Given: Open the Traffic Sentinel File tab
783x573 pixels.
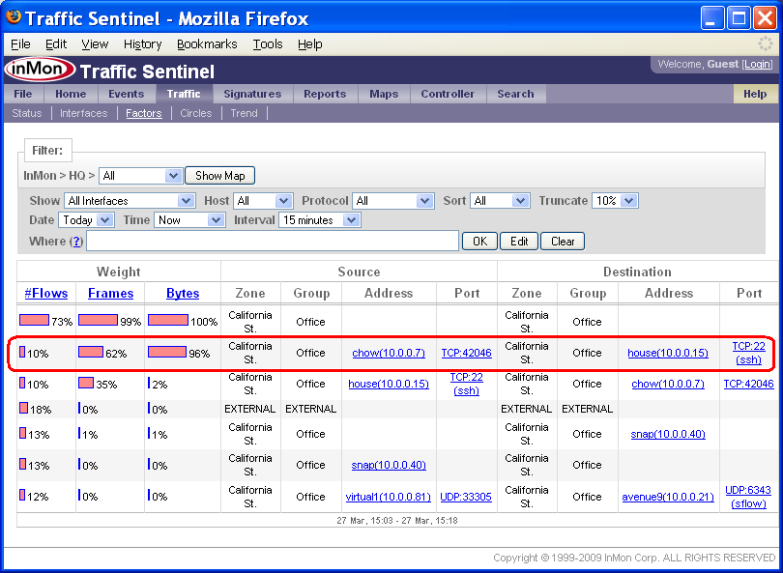Looking at the screenshot, I should pos(23,94).
